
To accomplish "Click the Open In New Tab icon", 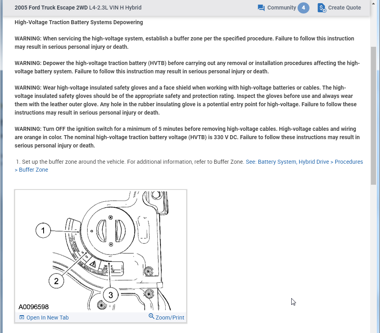I will (22, 317).
